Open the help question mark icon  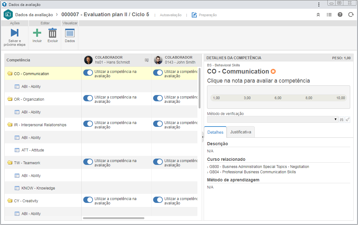click(340, 15)
